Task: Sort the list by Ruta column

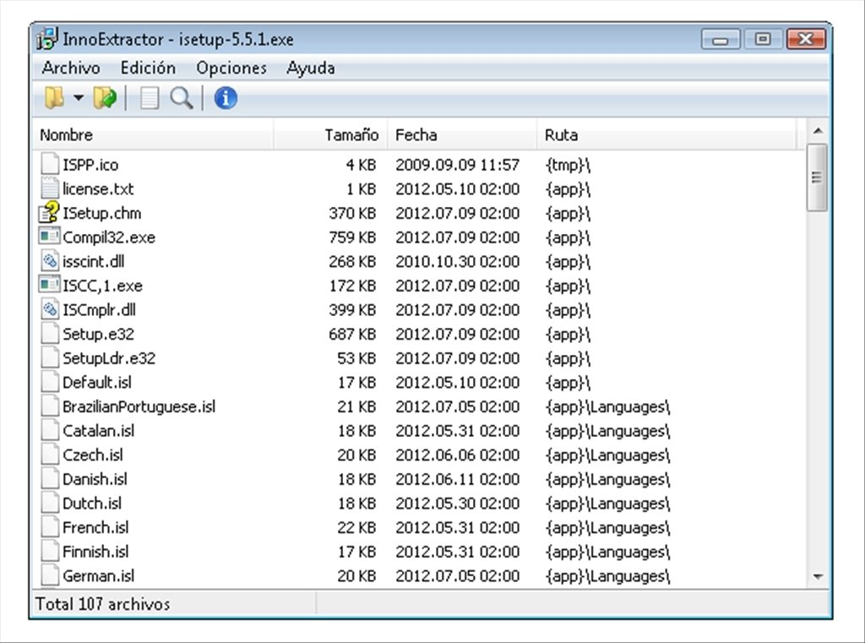Action: click(667, 134)
